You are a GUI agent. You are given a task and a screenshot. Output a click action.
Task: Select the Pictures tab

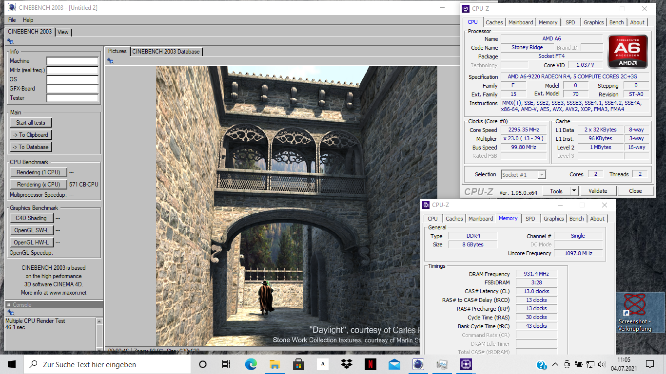[x=117, y=51]
